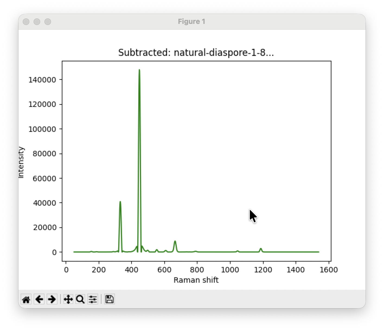Toggle the Pan/move axes tool

pyautogui.click(x=68, y=300)
